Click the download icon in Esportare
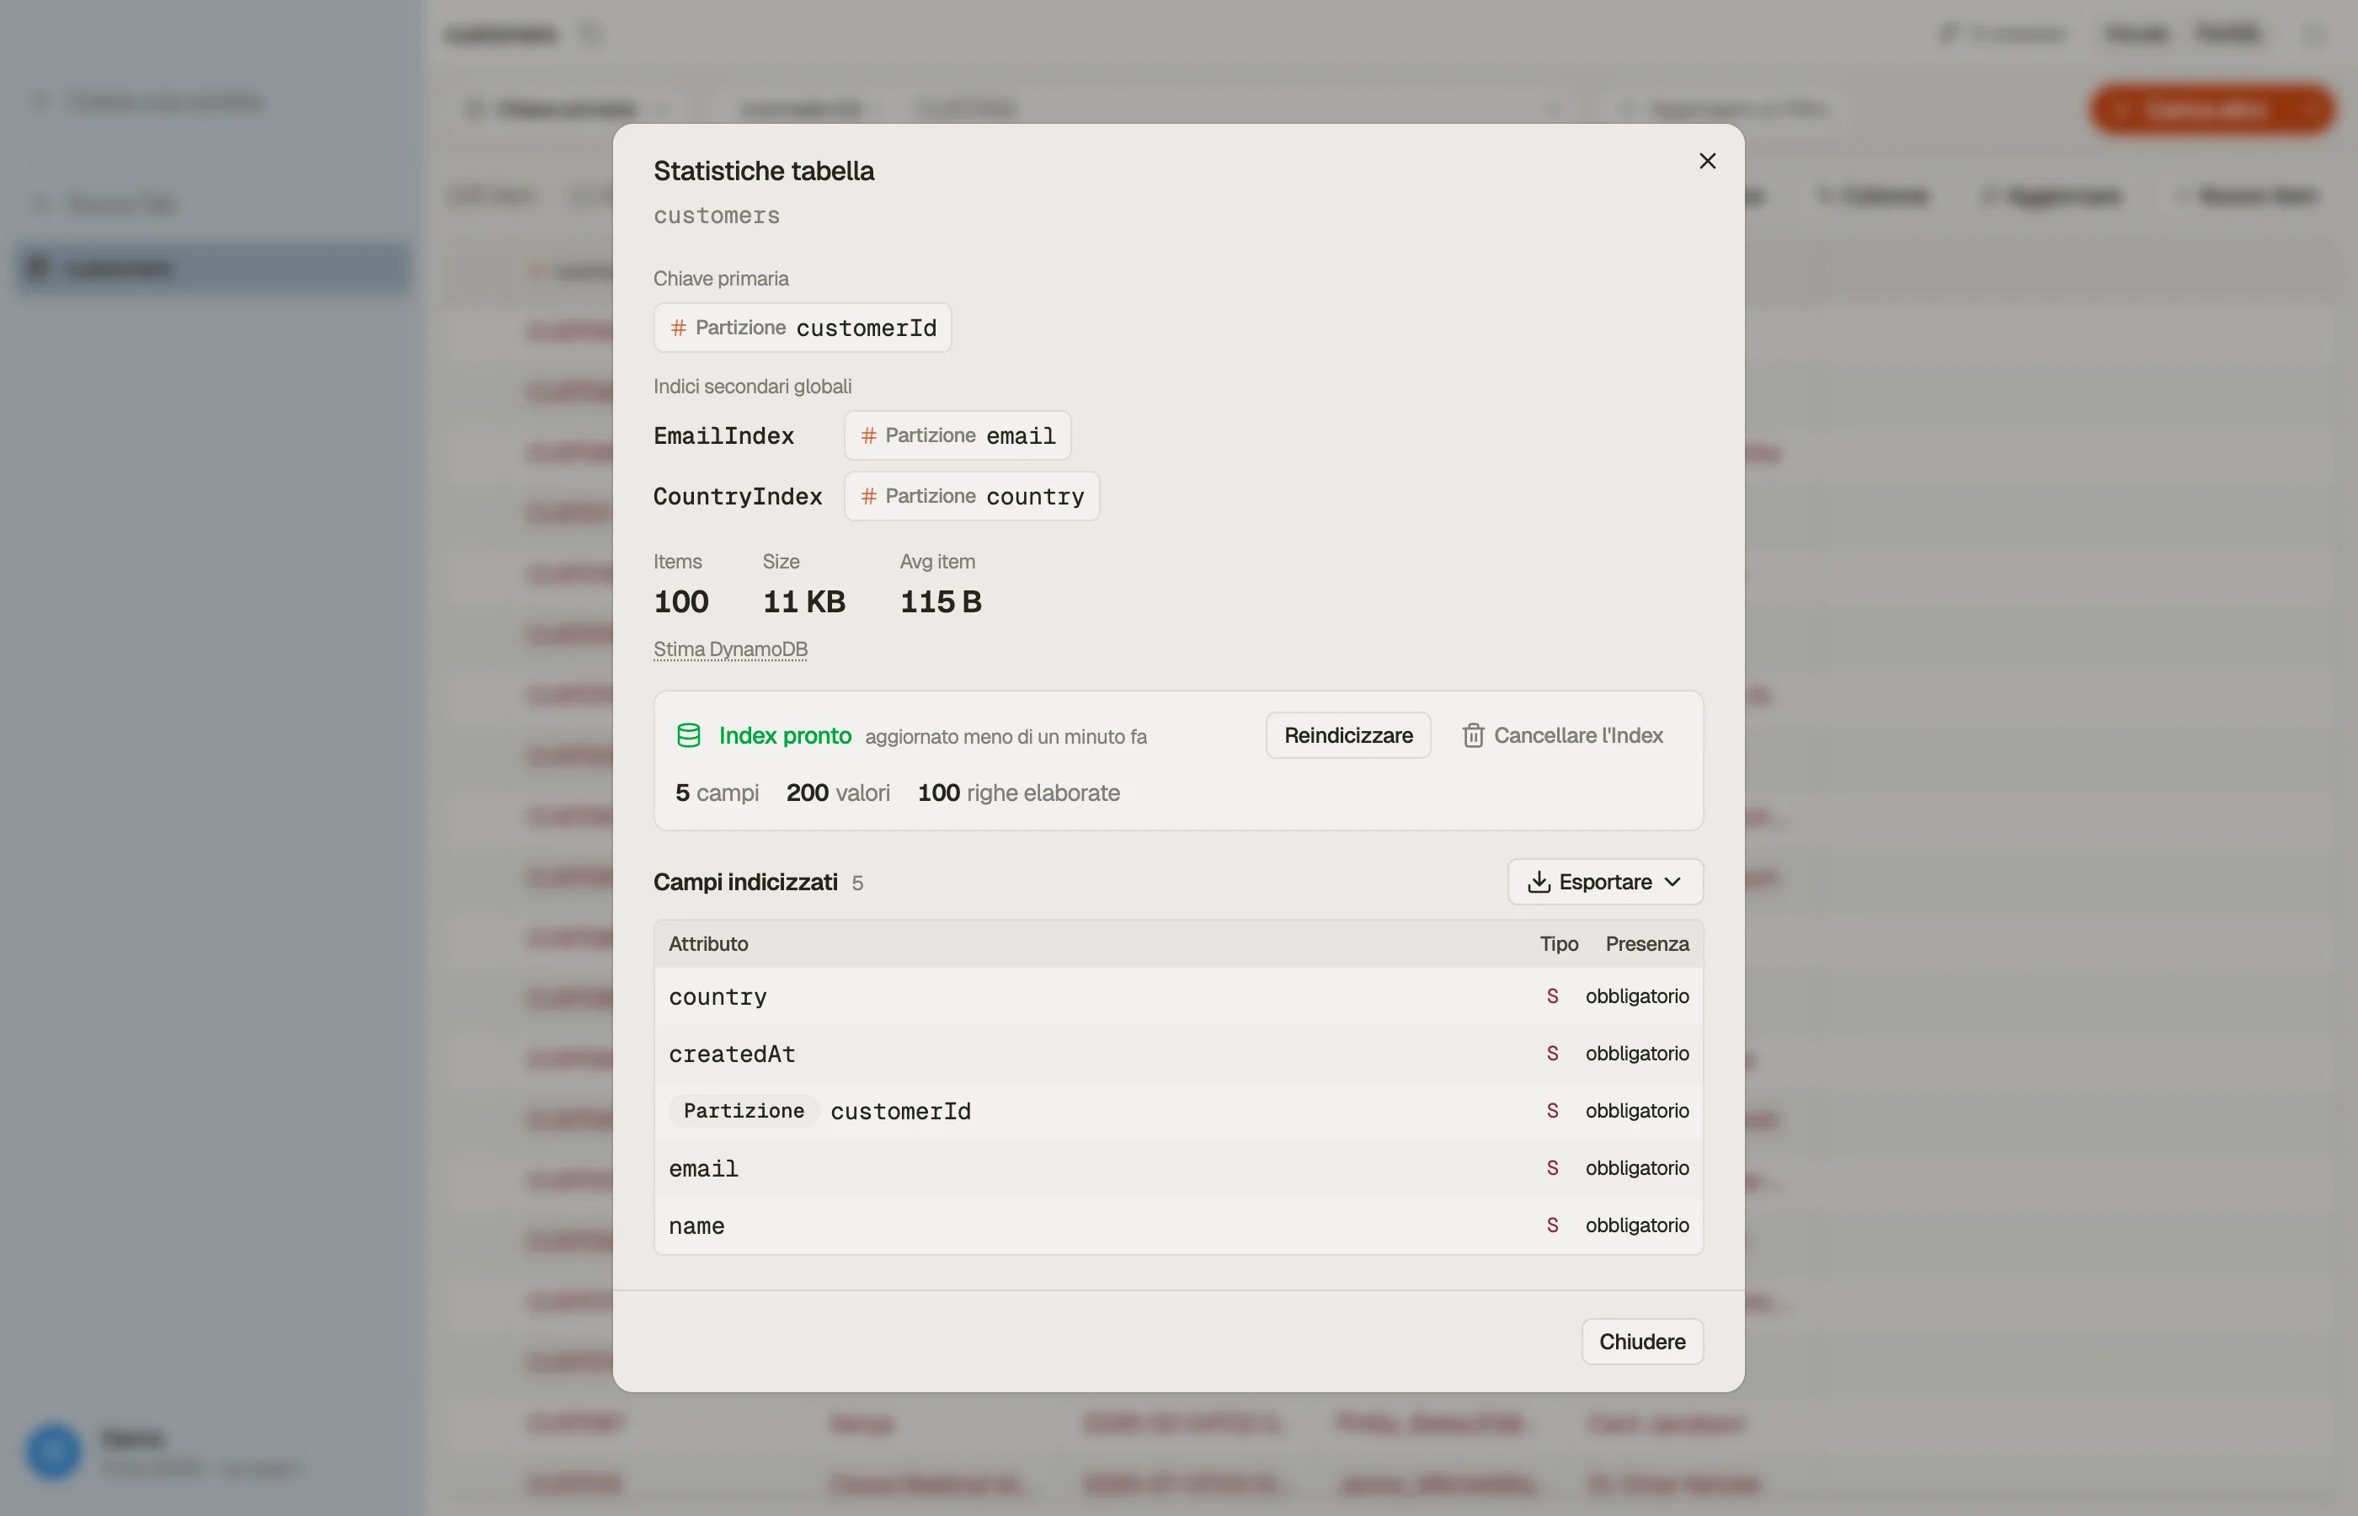Screen dimensions: 2358x1516 point(1539,881)
